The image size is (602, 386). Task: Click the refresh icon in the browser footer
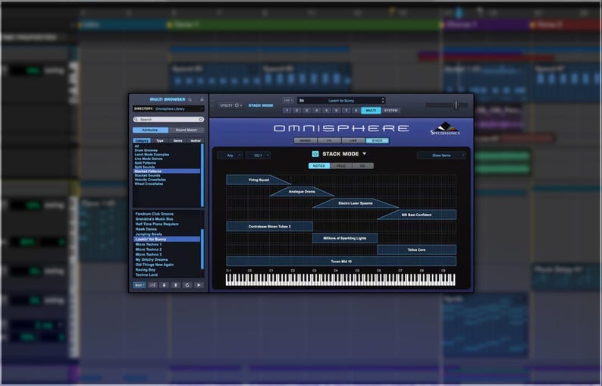click(x=187, y=285)
